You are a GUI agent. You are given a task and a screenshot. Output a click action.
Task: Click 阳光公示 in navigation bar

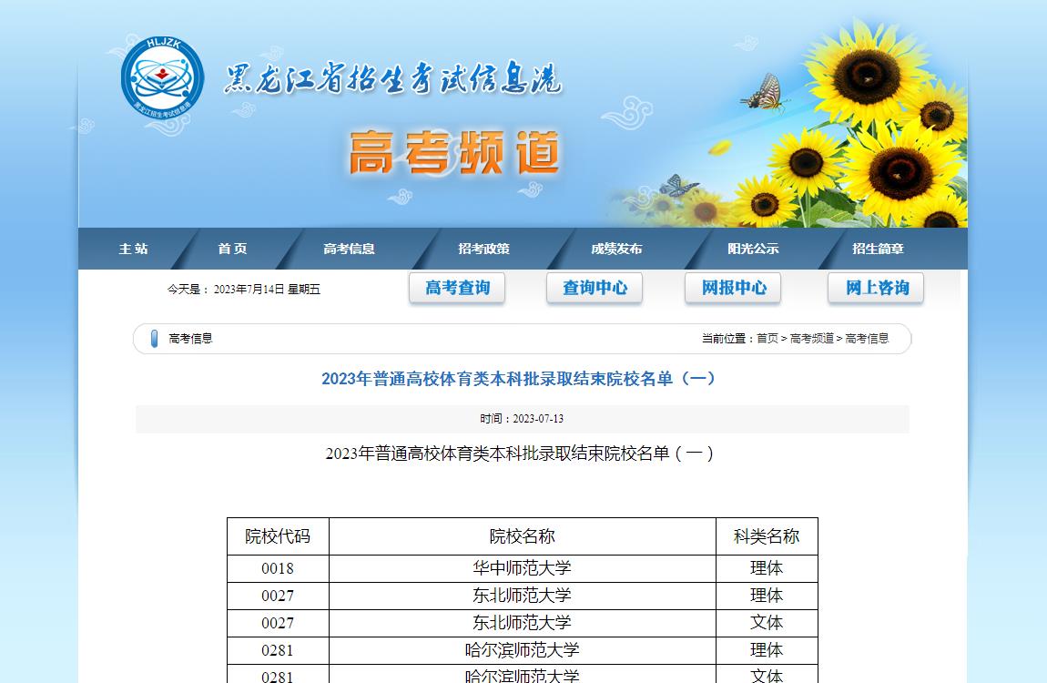coord(753,249)
